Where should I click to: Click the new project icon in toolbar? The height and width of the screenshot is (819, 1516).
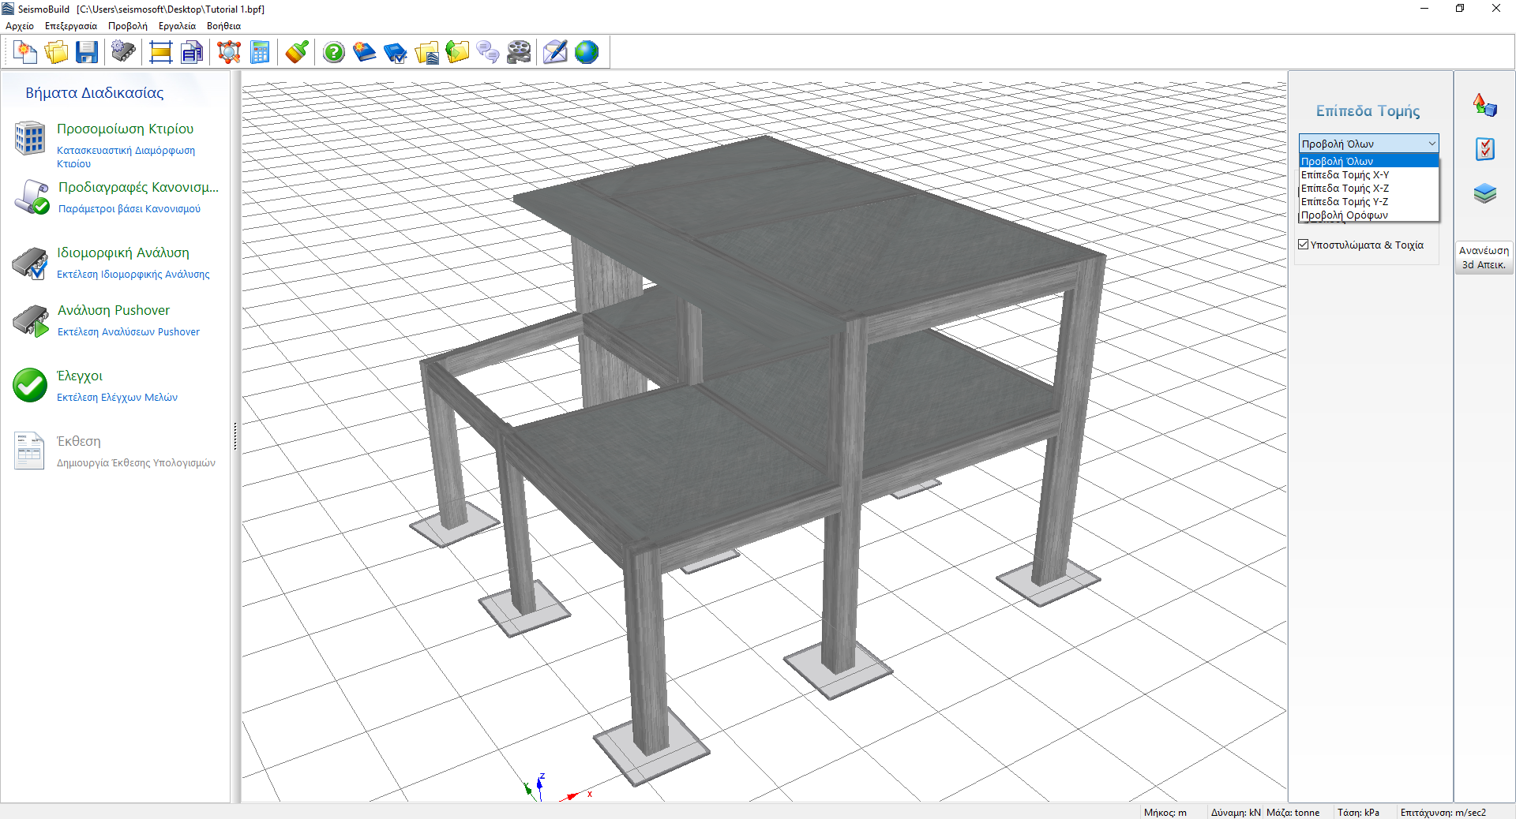point(25,53)
